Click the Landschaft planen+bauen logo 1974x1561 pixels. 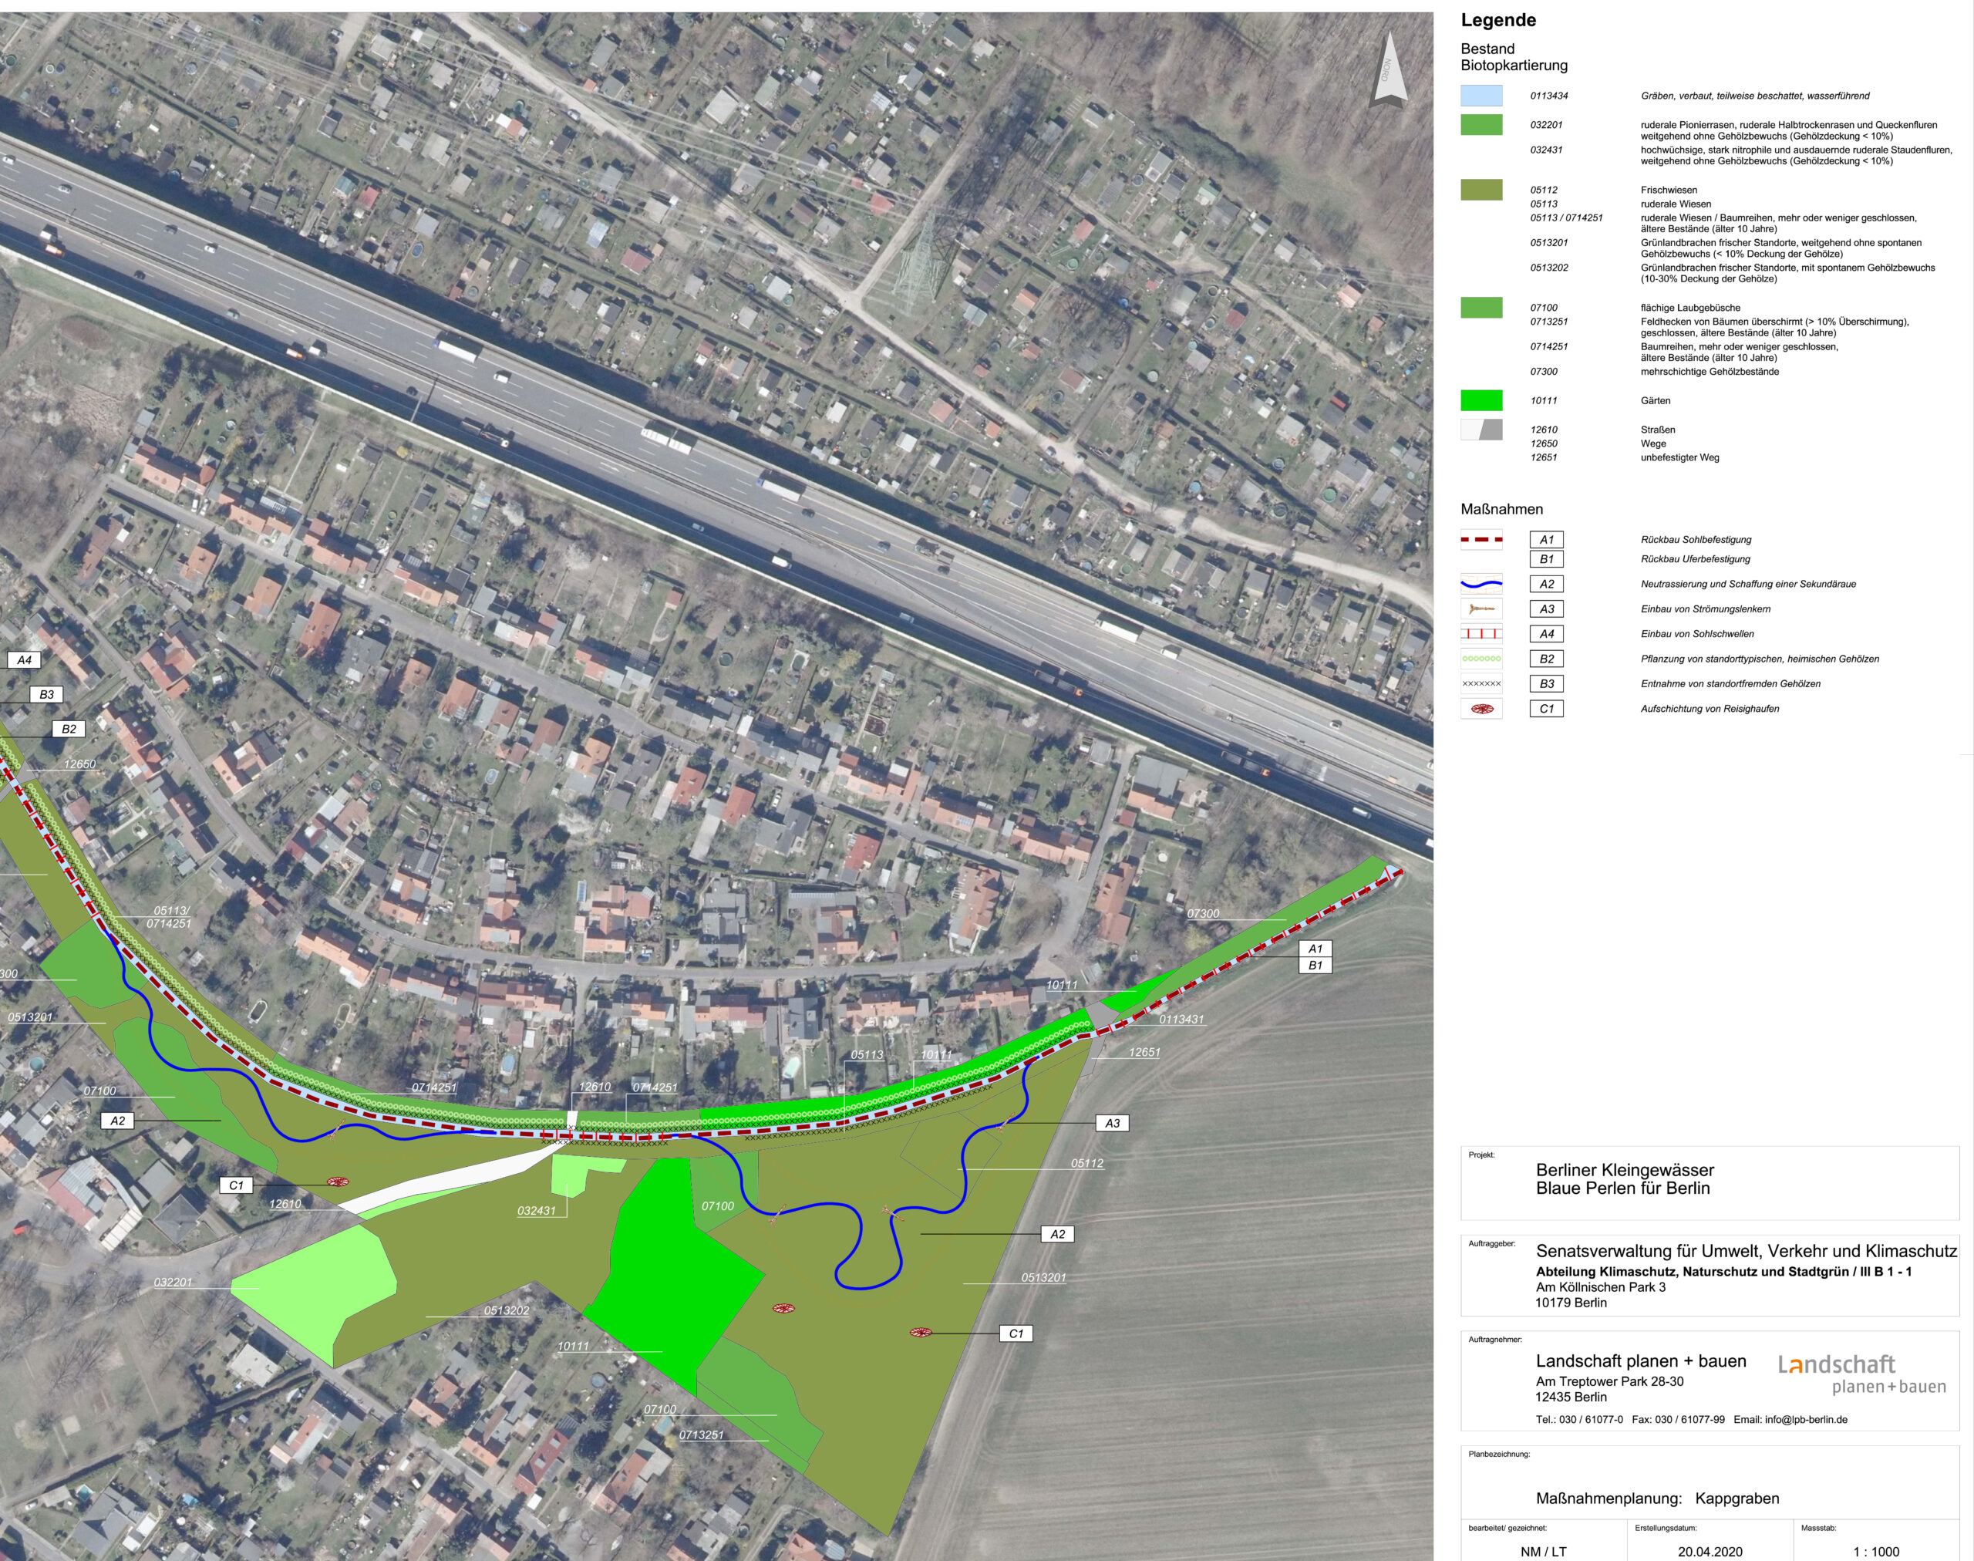coord(1861,1374)
